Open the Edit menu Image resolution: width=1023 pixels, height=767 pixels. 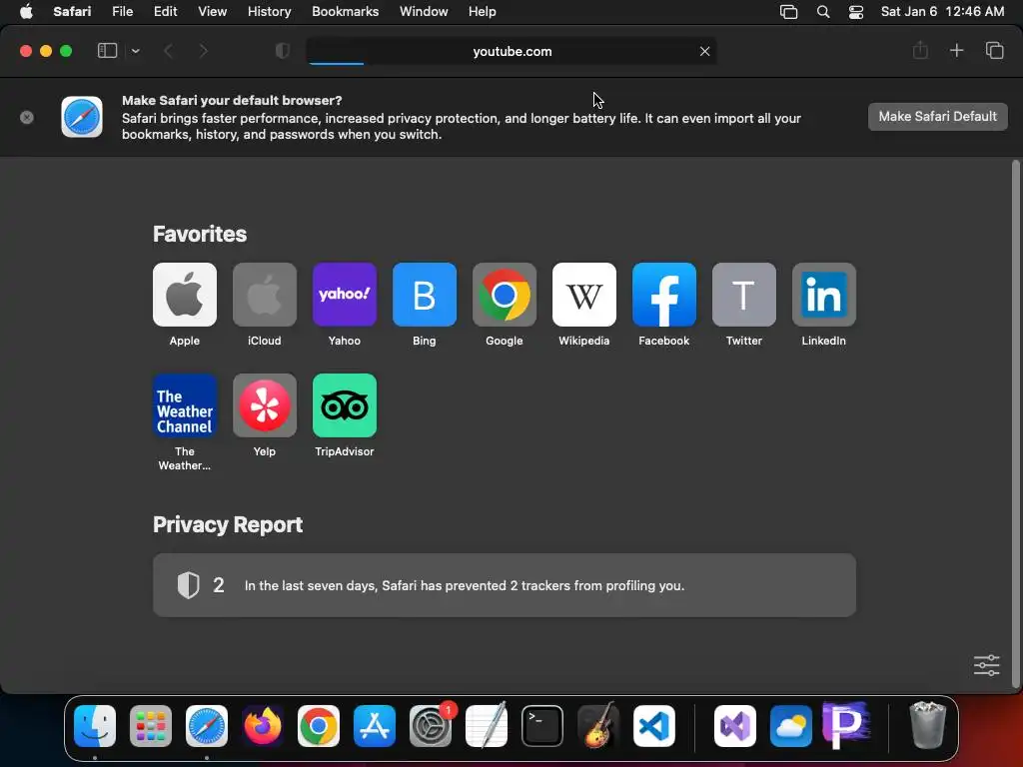pos(165,12)
